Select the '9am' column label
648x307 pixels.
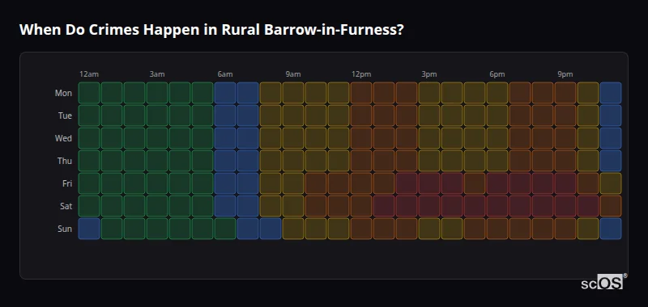293,74
